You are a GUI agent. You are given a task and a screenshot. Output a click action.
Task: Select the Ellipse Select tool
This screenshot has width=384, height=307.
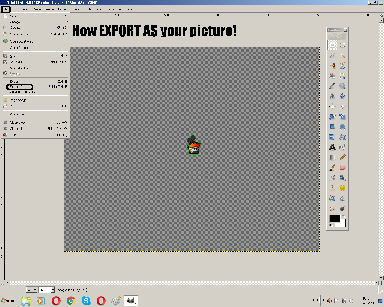(x=342, y=45)
